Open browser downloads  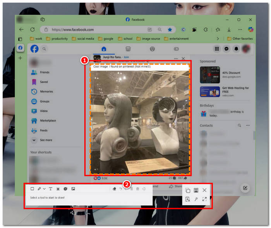pyautogui.click(x=229, y=29)
